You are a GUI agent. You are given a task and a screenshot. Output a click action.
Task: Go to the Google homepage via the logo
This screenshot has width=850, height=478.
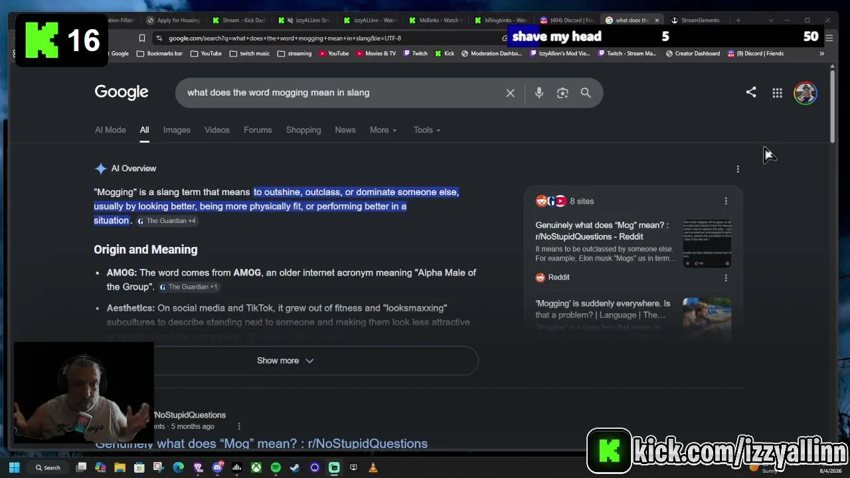coord(122,92)
